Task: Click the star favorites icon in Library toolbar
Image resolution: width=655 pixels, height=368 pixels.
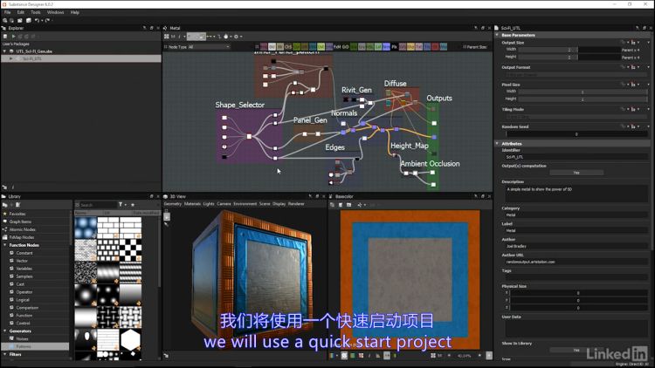Action: tap(133, 205)
